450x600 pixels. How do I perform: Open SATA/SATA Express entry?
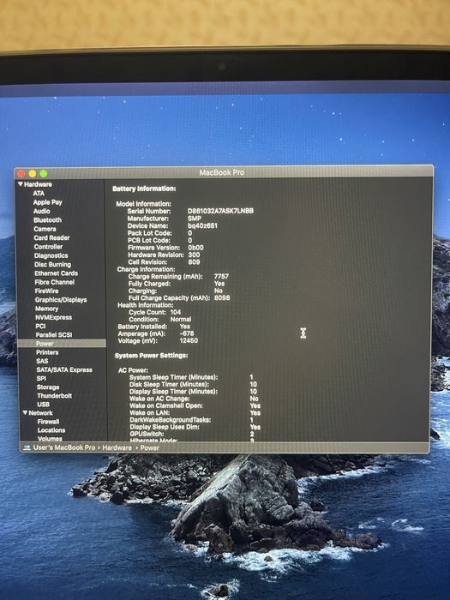click(64, 370)
